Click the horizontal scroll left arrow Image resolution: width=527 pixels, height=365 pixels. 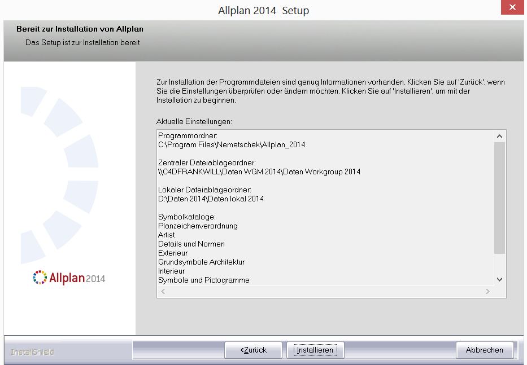click(x=162, y=291)
